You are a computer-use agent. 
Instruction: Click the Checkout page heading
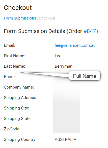click(x=18, y=8)
